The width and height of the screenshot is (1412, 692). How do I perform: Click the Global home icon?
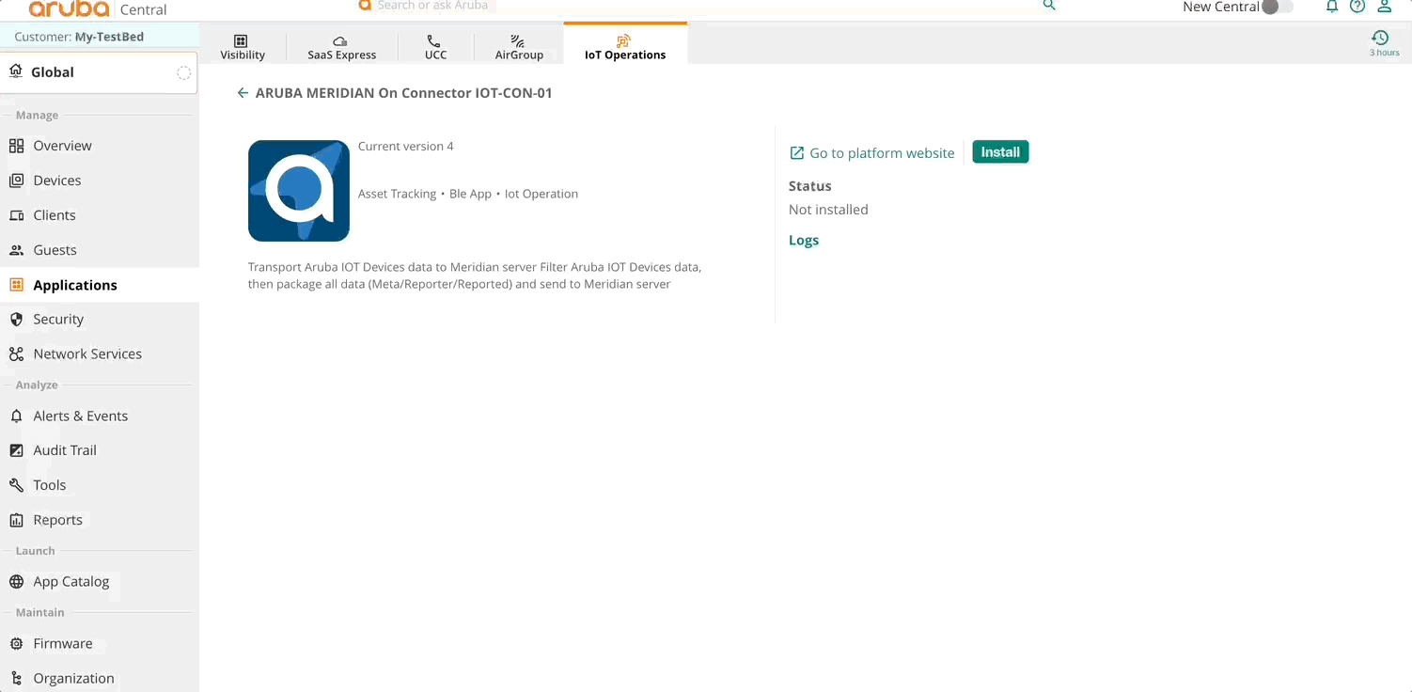16,71
